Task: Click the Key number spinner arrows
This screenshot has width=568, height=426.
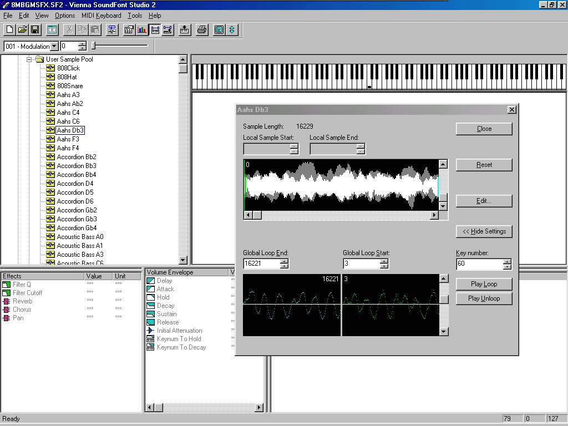Action: 508,263
